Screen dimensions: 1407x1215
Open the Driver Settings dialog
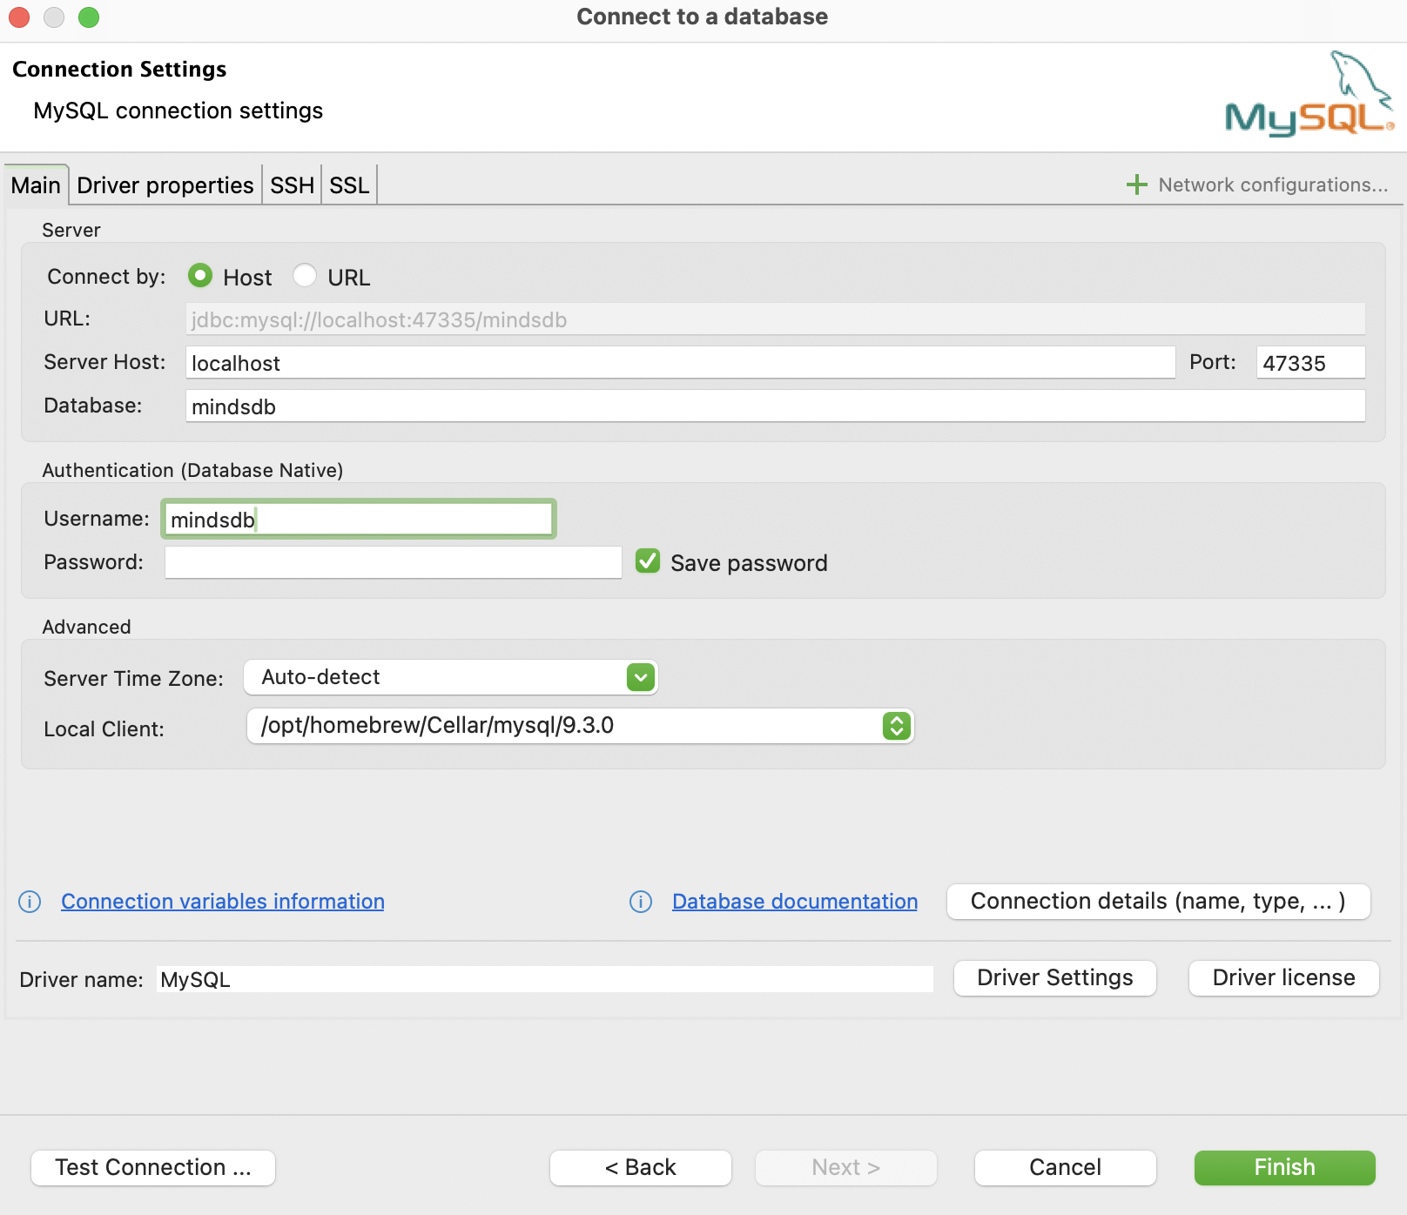pos(1055,978)
